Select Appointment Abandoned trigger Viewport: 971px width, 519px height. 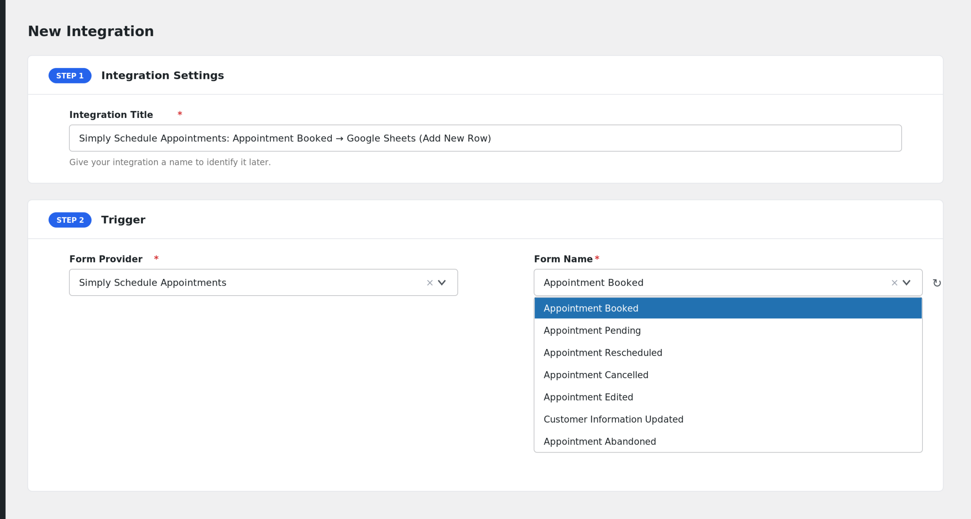coord(728,441)
